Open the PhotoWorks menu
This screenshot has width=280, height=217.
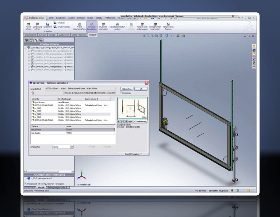pos(110,18)
